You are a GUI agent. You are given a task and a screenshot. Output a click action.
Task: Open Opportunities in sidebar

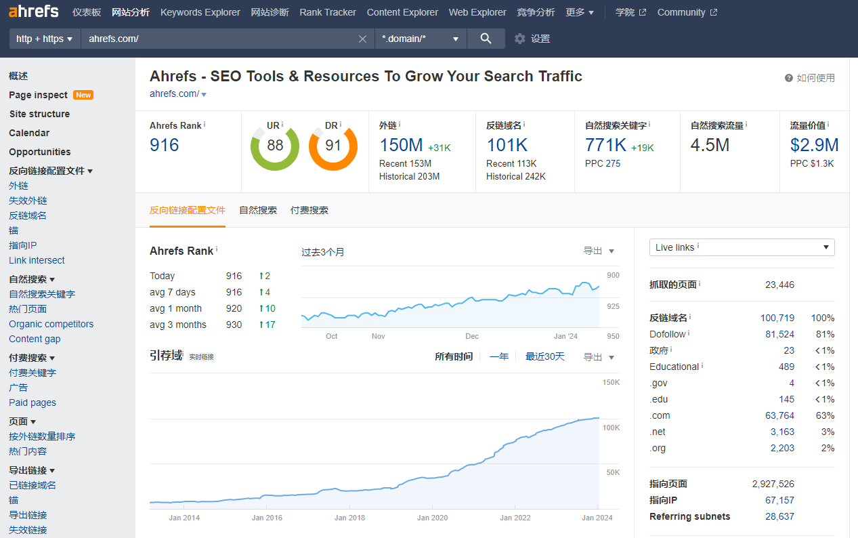40,152
